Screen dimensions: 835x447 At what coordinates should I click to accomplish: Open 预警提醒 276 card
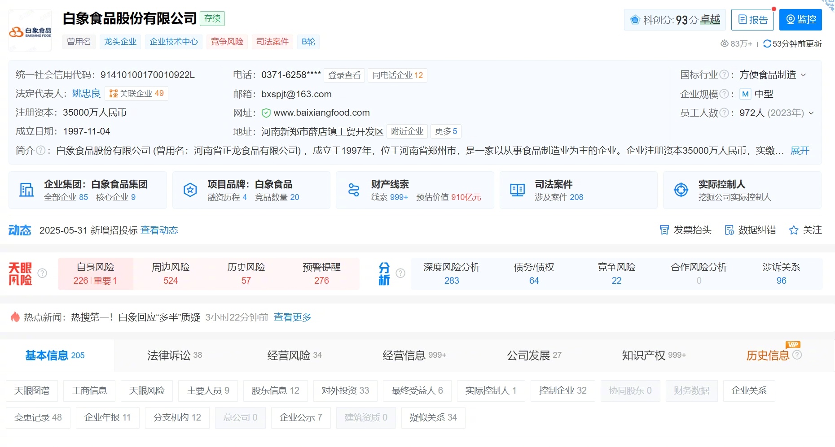click(x=321, y=273)
